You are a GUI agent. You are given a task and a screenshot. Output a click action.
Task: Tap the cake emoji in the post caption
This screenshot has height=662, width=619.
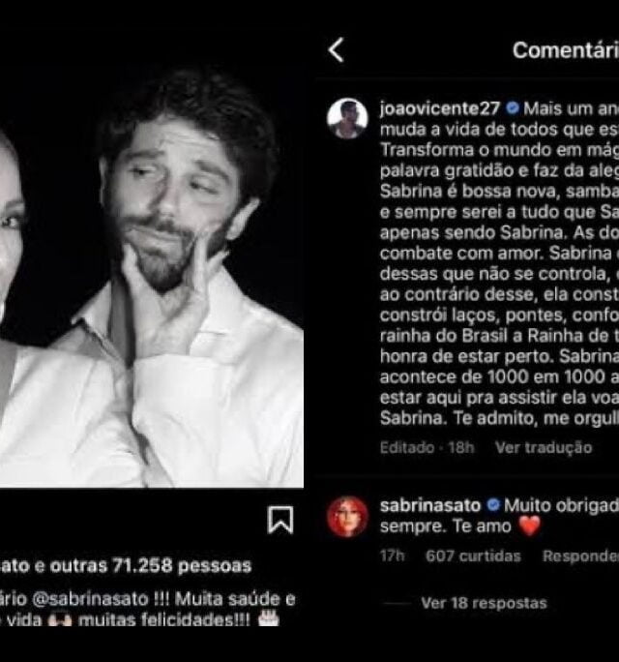pos(269,618)
